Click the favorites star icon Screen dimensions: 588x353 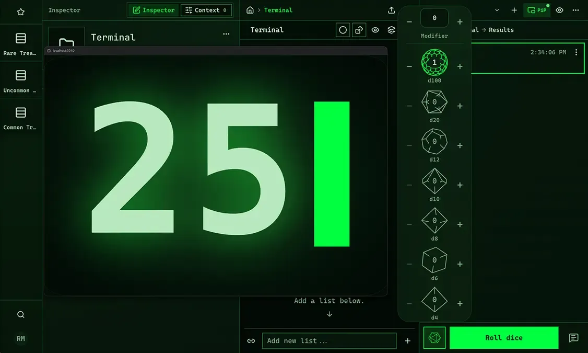click(20, 12)
